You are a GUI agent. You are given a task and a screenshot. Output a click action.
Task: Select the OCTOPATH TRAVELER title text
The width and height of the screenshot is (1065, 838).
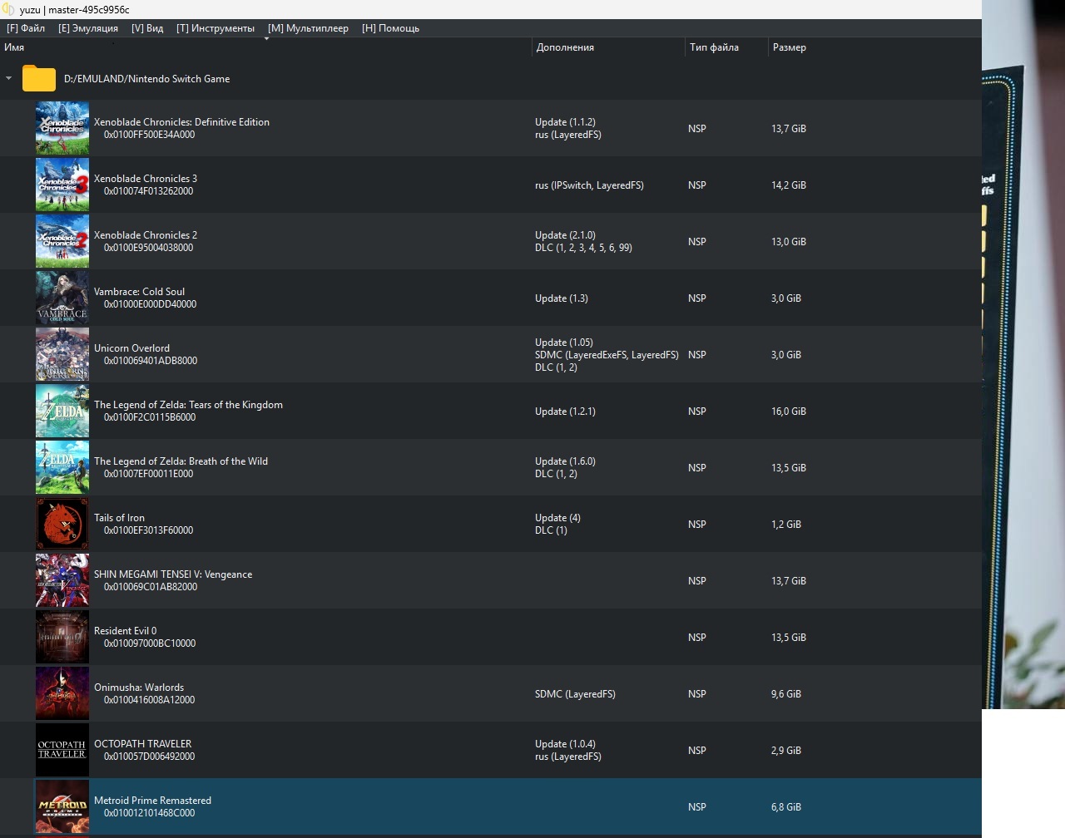142,744
